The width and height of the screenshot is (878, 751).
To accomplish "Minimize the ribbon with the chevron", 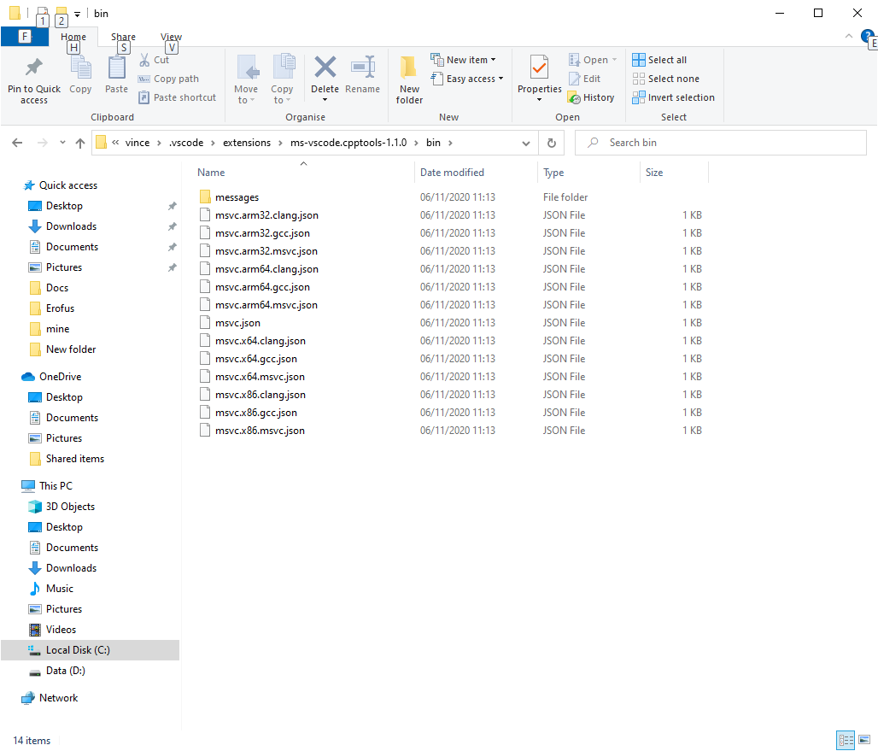I will coord(848,37).
